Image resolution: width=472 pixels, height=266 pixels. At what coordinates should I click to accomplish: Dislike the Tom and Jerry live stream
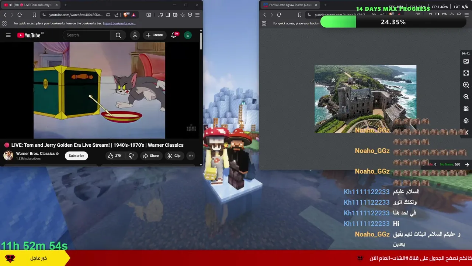[x=131, y=156]
